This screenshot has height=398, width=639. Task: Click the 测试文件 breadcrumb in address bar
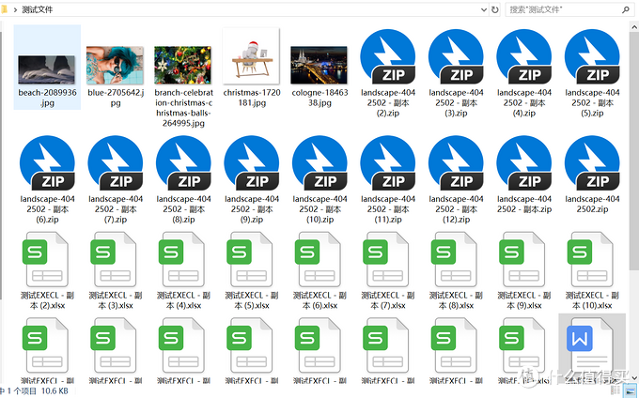37,9
